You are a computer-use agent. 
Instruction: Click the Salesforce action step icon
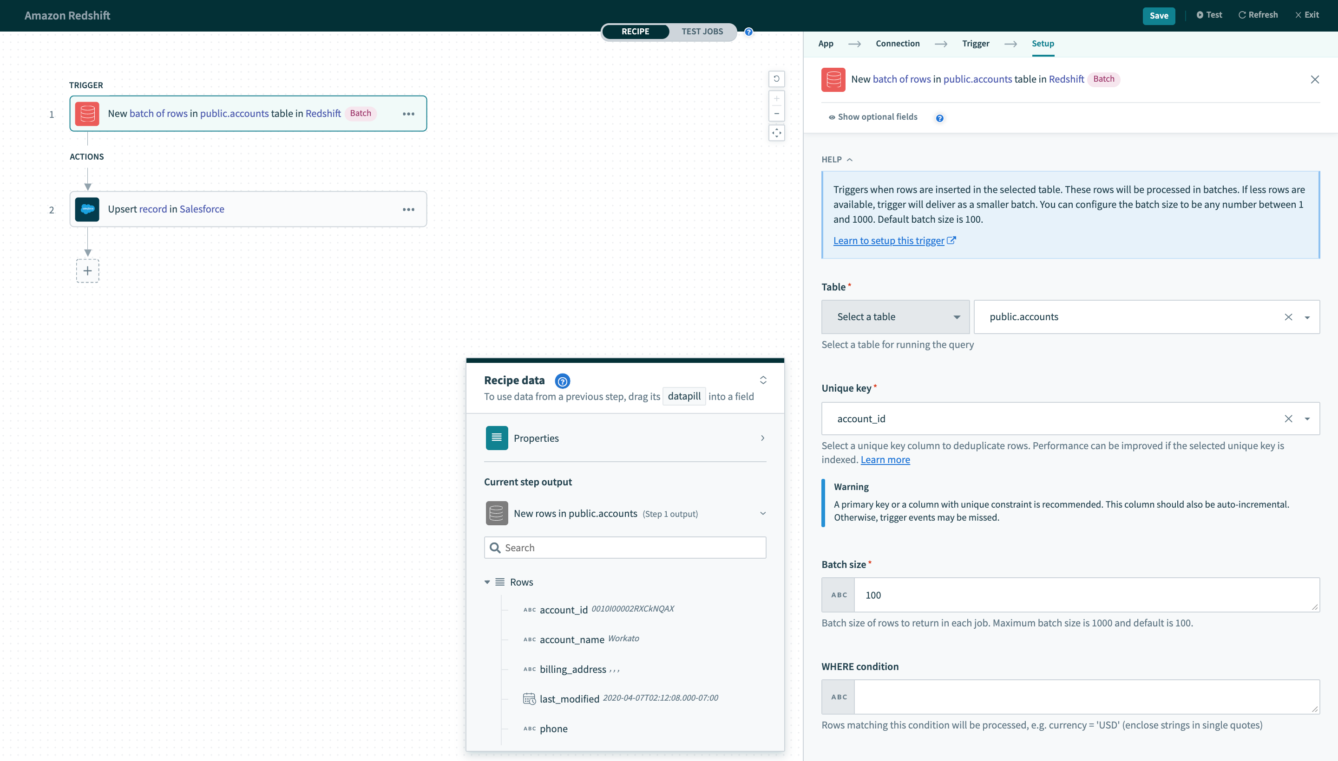coord(87,209)
